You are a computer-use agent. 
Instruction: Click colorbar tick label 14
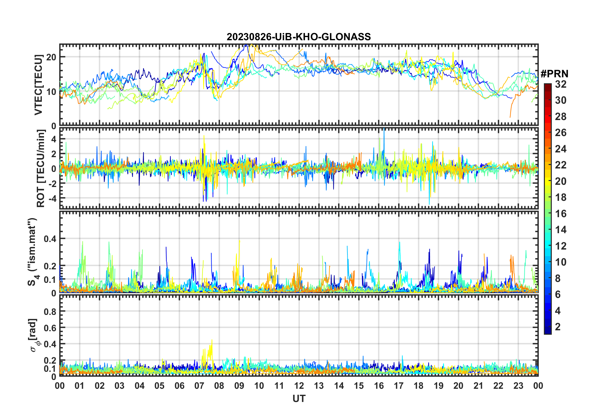tap(561, 230)
